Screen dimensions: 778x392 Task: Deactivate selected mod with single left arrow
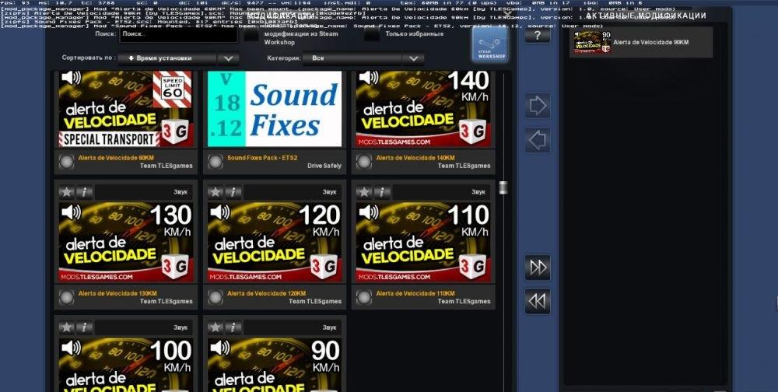pos(537,141)
